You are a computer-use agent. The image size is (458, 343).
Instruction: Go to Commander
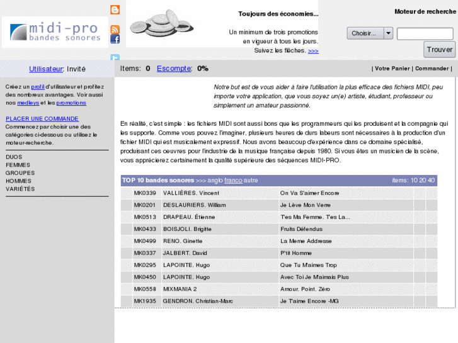(432, 69)
